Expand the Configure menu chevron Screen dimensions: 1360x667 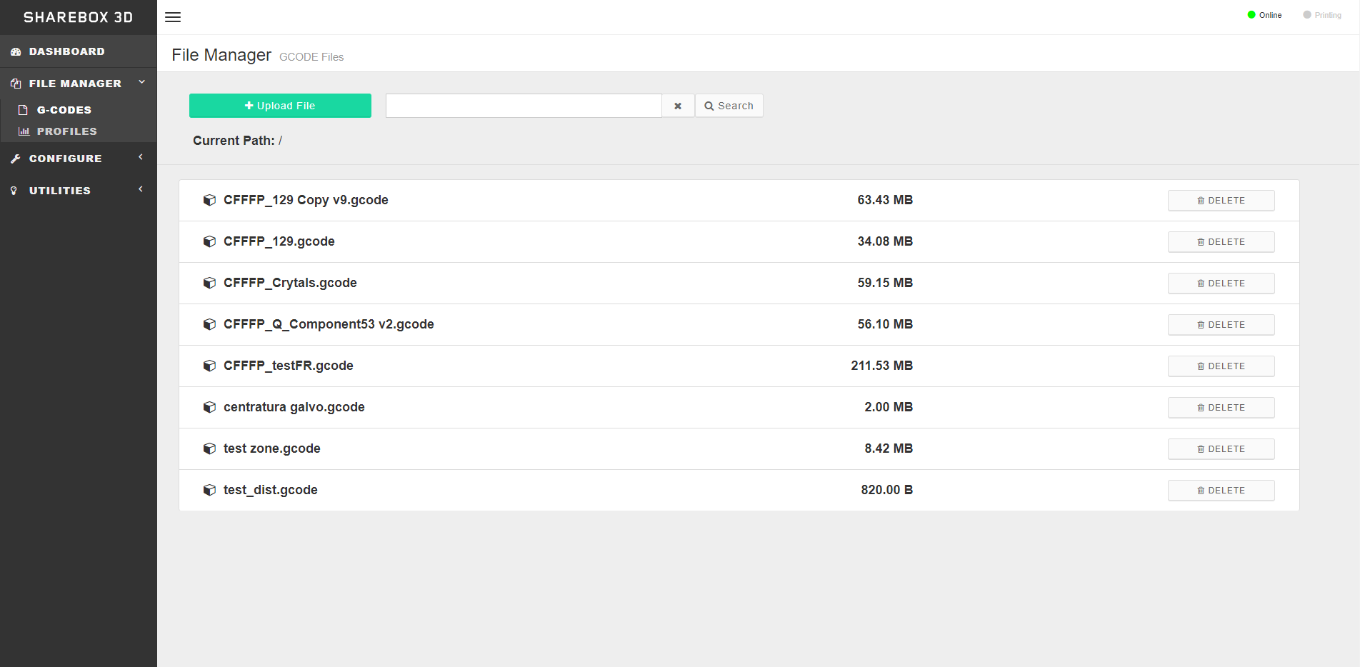(141, 157)
